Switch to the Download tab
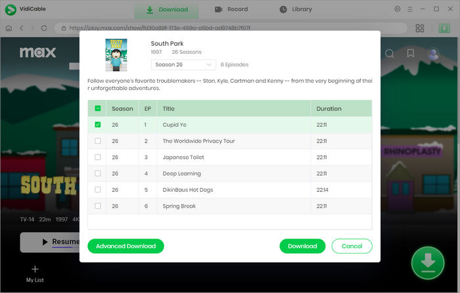 pyautogui.click(x=167, y=10)
